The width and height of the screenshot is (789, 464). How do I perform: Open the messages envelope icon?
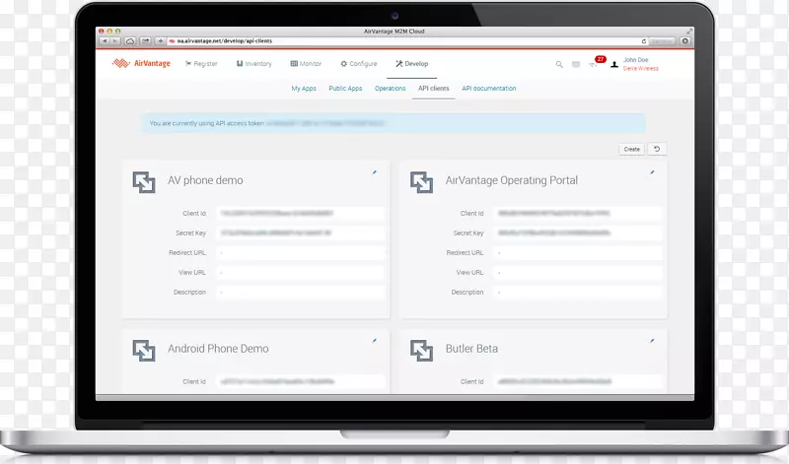click(576, 64)
